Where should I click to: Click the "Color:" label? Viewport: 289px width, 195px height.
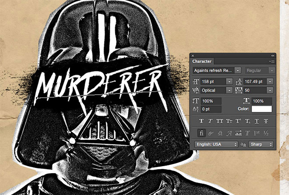[243, 109]
